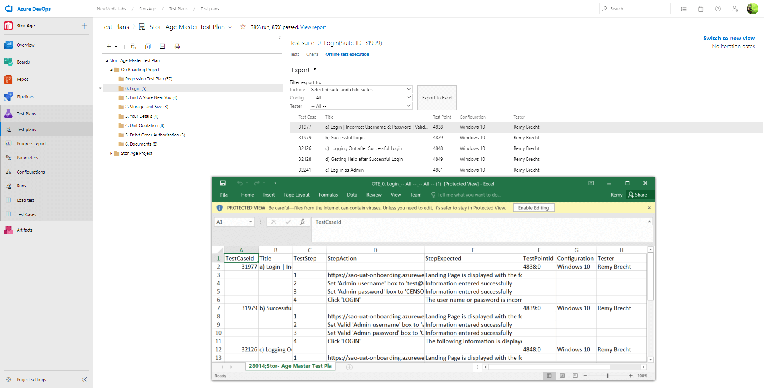Expand the Stor-Age Project tree node
Viewport: 764px width, 388px height.
(111, 154)
